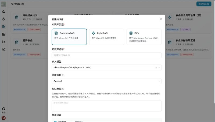Viewport: 215px width, 122px height.
Task: Click the LightRAG option graph icon
Action: click(94, 33)
